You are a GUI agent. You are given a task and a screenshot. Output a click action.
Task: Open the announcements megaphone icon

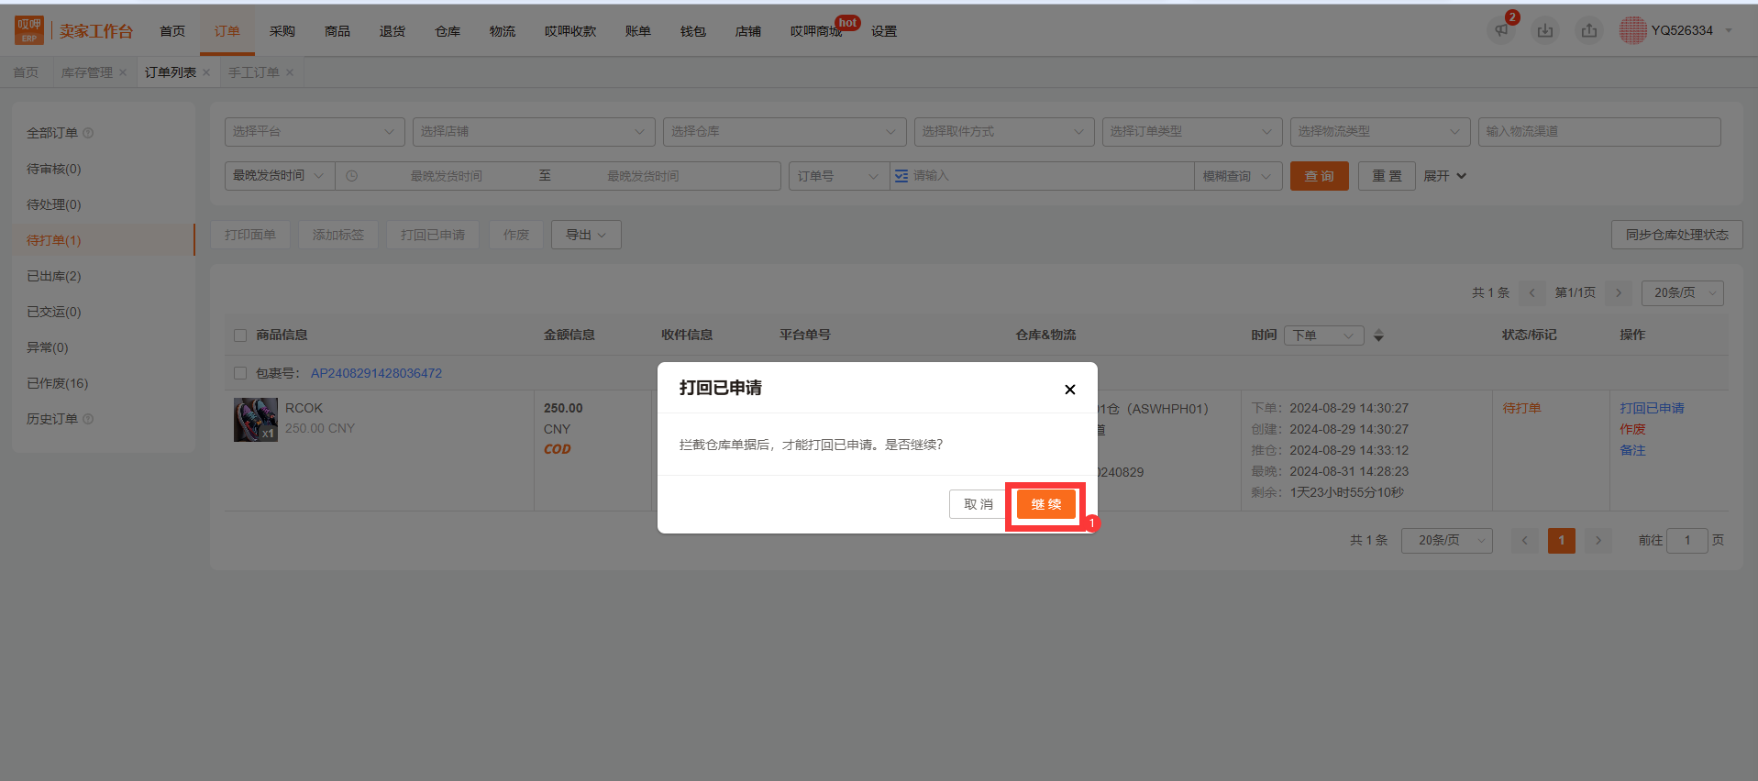[1501, 30]
